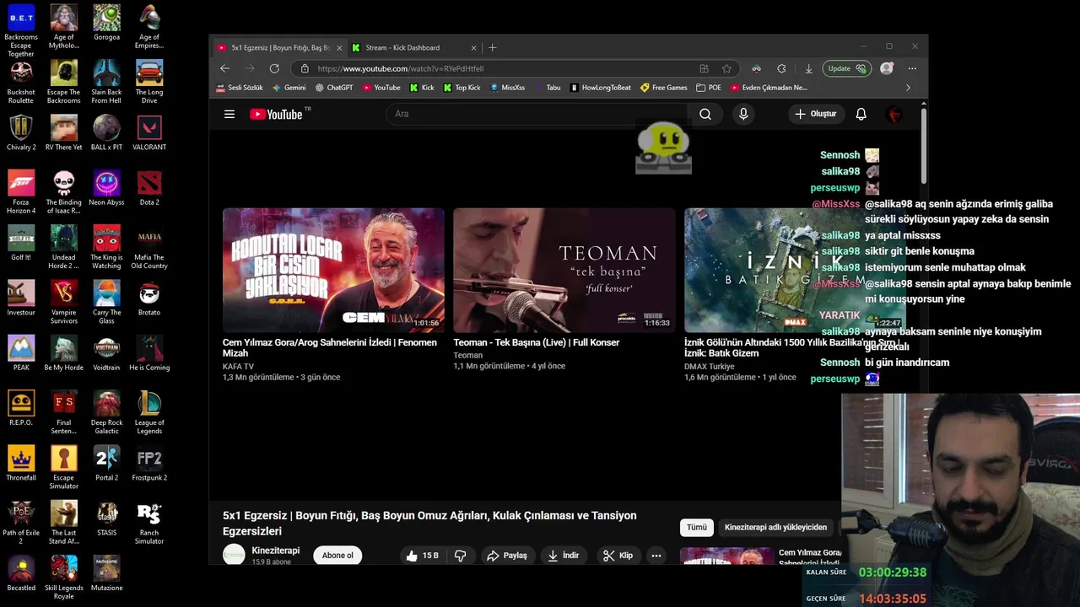This screenshot has width=1080, height=607.
Task: Open Buckshot Roulette shortcut
Action: click(21, 82)
